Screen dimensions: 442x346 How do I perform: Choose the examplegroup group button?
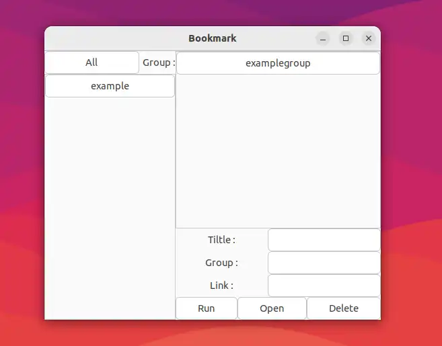pyautogui.click(x=278, y=63)
